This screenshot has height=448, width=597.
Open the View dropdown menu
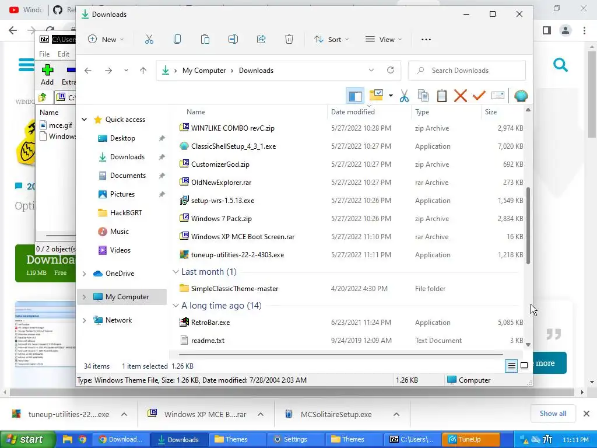[384, 39]
